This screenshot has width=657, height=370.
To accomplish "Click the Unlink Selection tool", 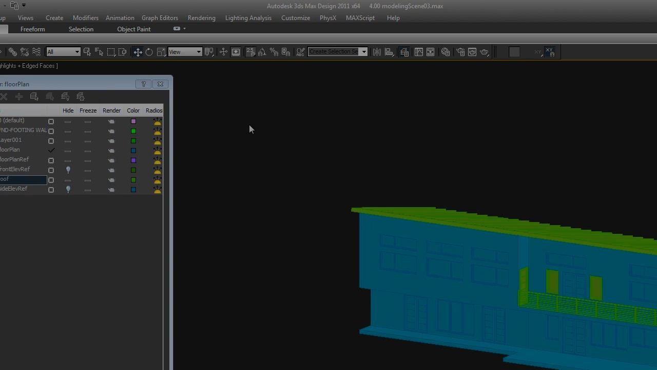I will point(24,52).
